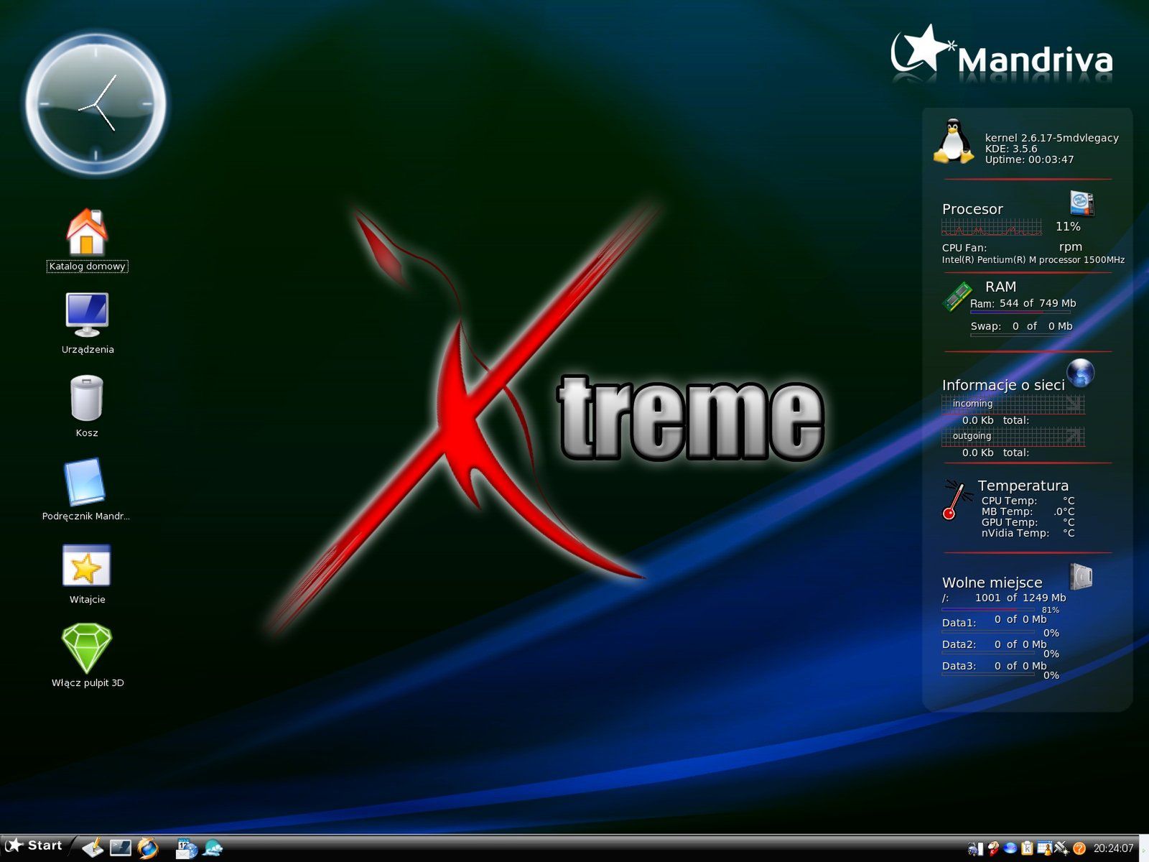
Task: Open the calendar and mail Kontact icon
Action: pyautogui.click(x=187, y=848)
